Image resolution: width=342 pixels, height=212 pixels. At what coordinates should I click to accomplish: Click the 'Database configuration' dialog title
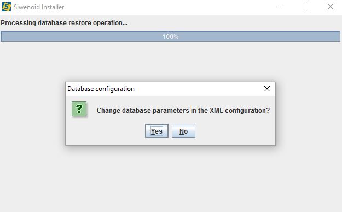click(101, 89)
